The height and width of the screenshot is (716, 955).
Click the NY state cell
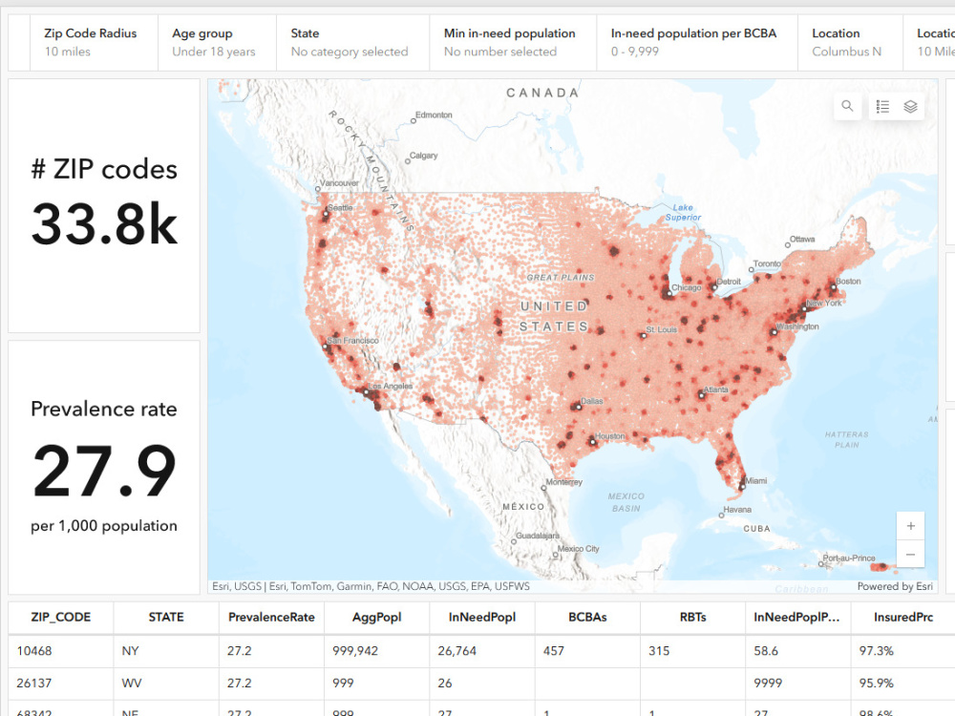point(166,651)
